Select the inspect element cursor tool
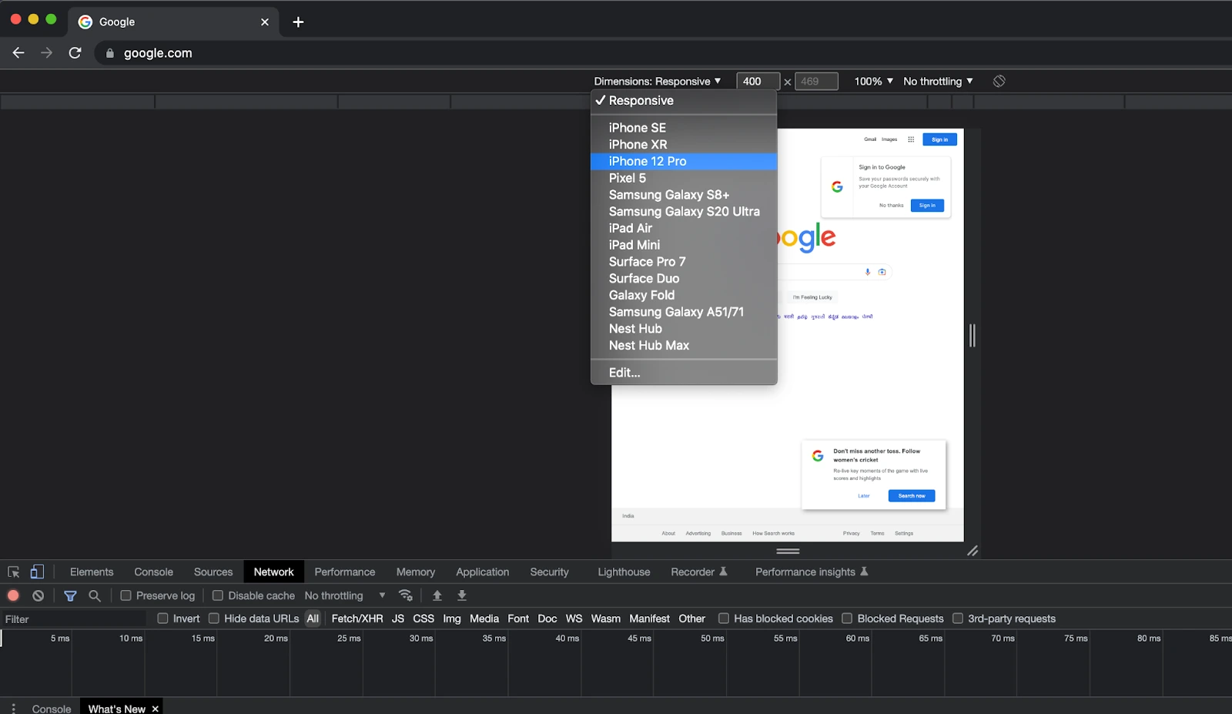1232x714 pixels. (x=13, y=572)
